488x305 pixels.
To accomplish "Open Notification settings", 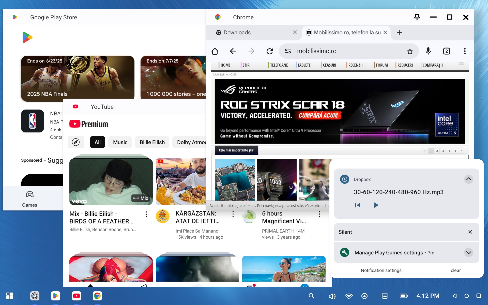I will point(381,270).
